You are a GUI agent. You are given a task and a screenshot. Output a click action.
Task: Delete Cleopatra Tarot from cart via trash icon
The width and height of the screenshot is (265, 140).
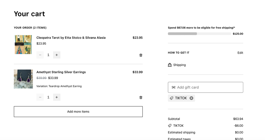coord(141,55)
